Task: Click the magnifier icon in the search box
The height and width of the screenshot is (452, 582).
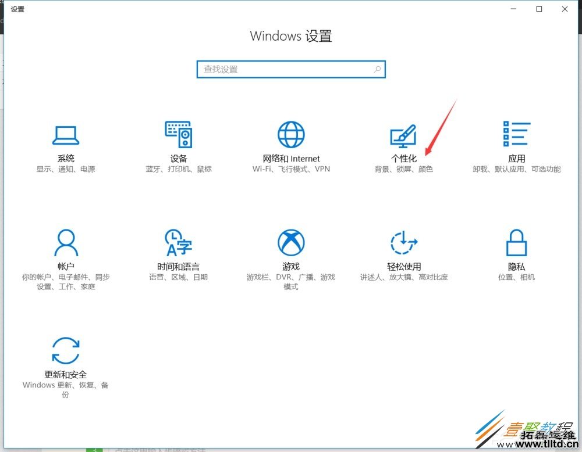Action: pyautogui.click(x=377, y=69)
